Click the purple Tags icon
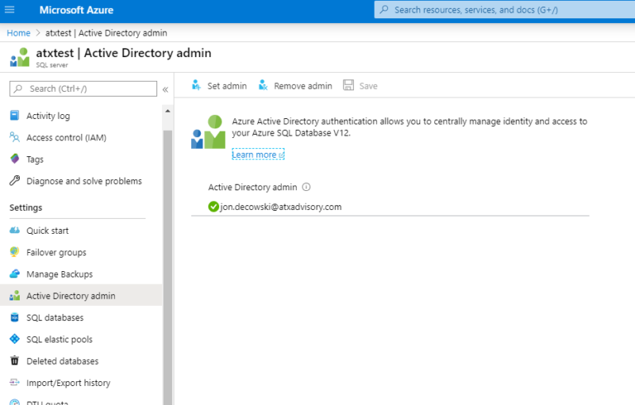 click(x=14, y=159)
